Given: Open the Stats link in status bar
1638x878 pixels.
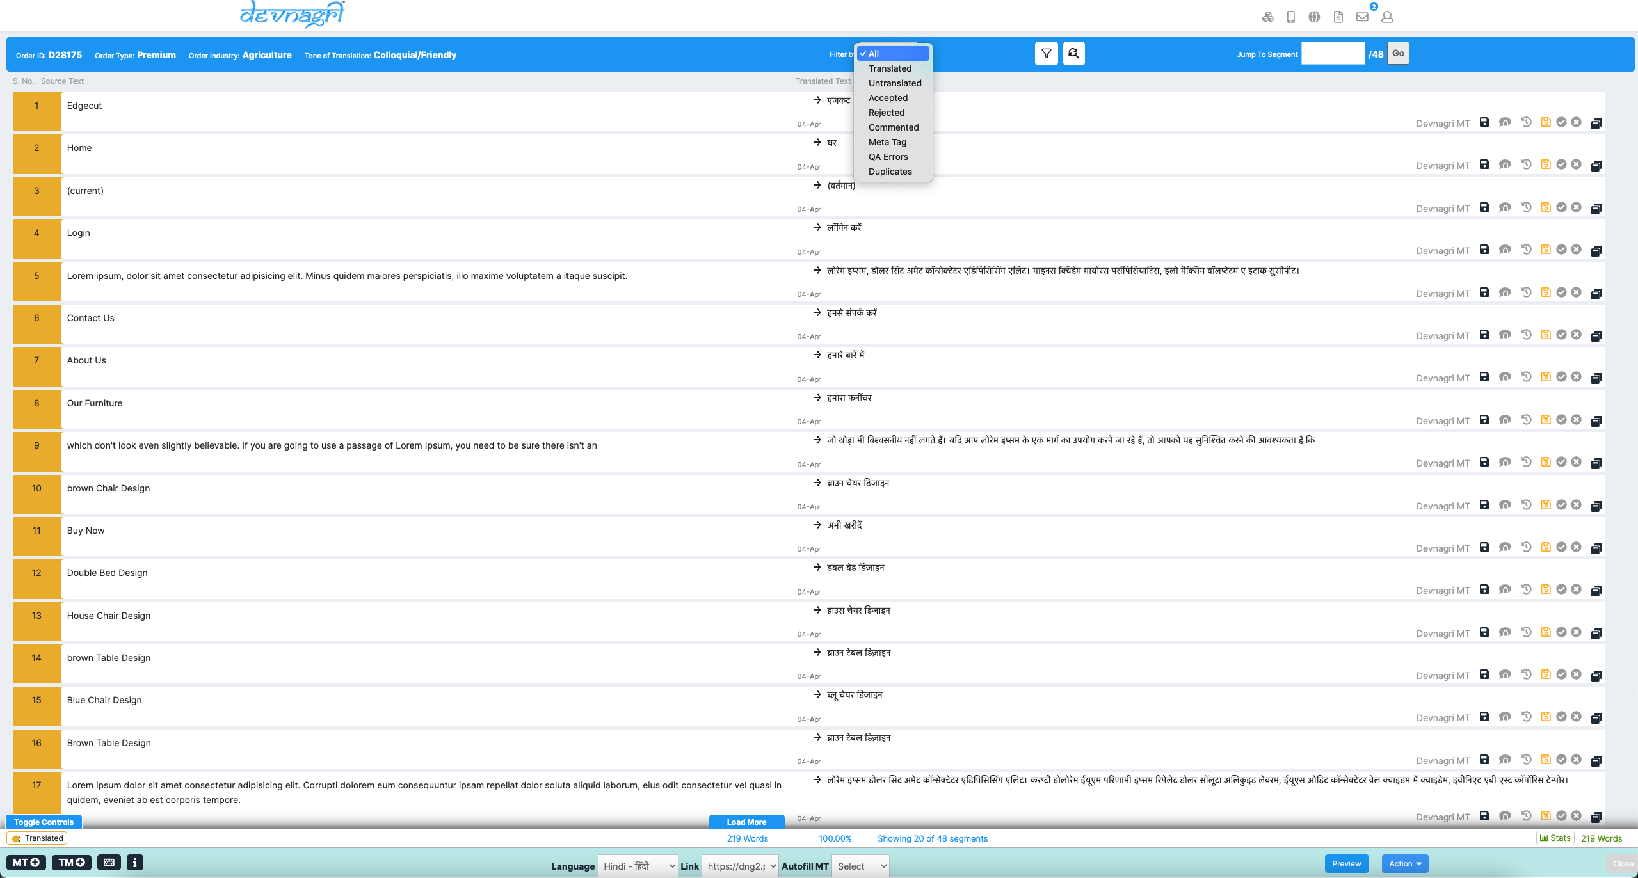Looking at the screenshot, I should pyautogui.click(x=1555, y=838).
